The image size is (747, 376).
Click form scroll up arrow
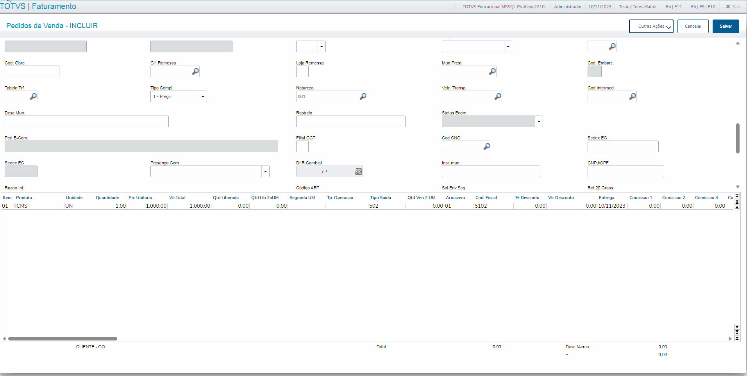pos(738,43)
